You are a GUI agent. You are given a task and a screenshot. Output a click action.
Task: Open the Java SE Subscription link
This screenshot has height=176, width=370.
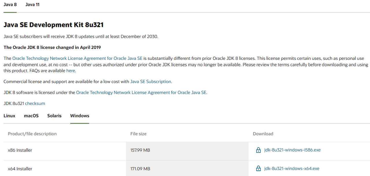[151, 81]
